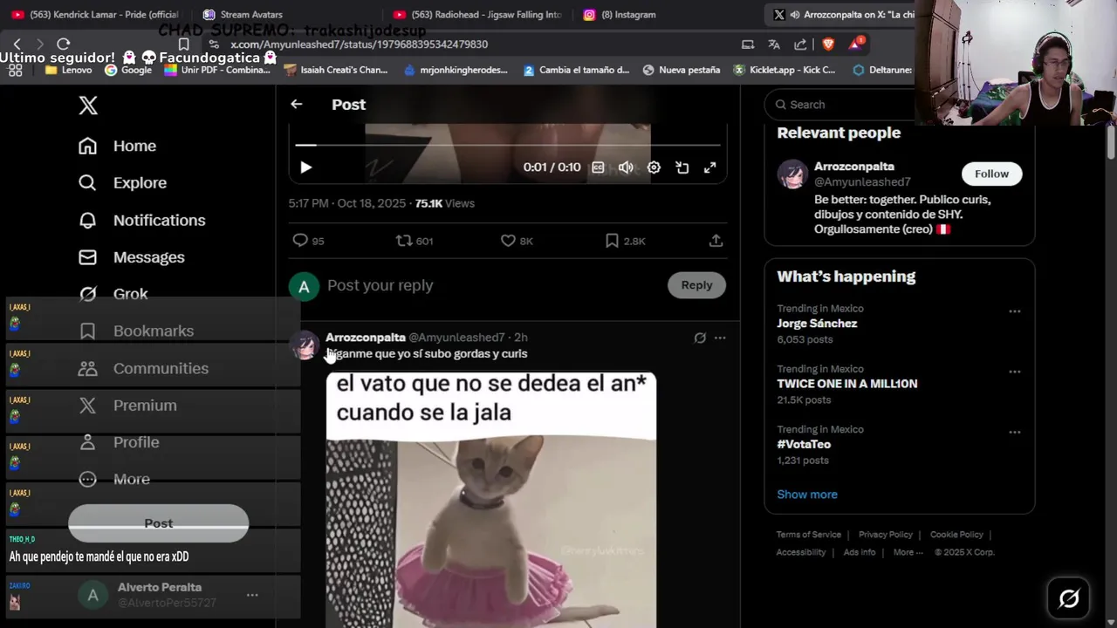Mute the video volume icon

(626, 167)
